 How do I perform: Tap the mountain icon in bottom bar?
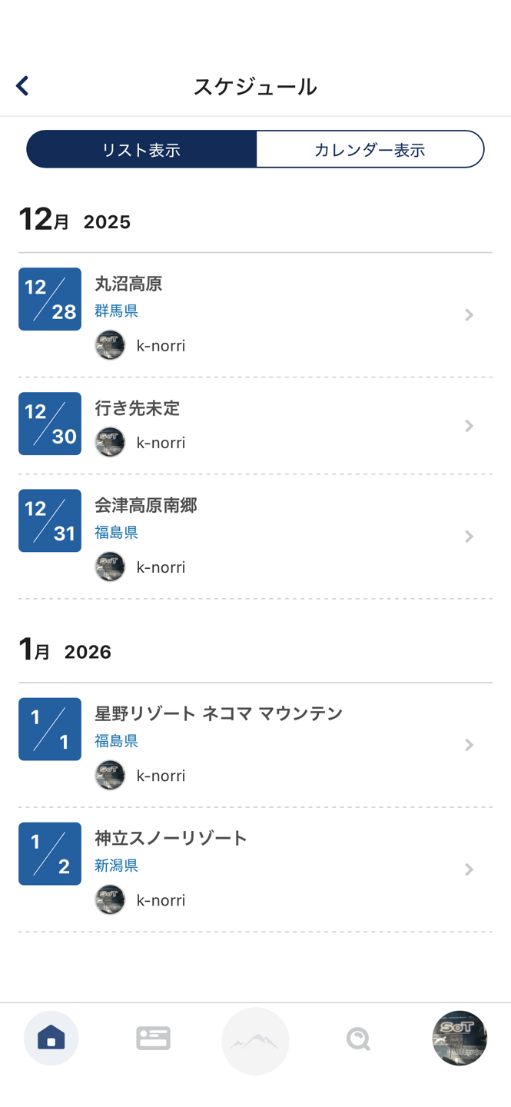(255, 1041)
